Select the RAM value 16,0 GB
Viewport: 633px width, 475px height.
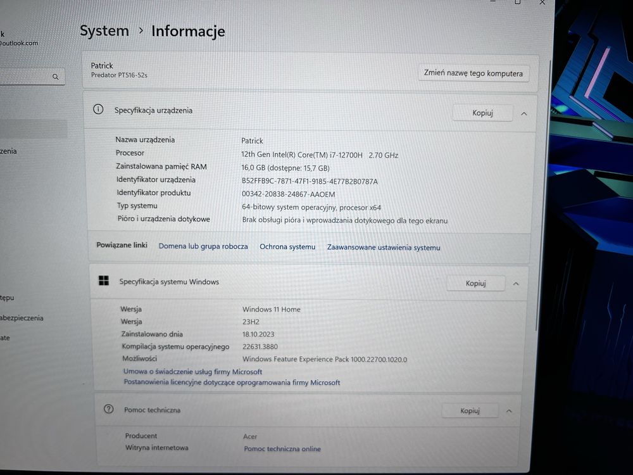(x=285, y=168)
